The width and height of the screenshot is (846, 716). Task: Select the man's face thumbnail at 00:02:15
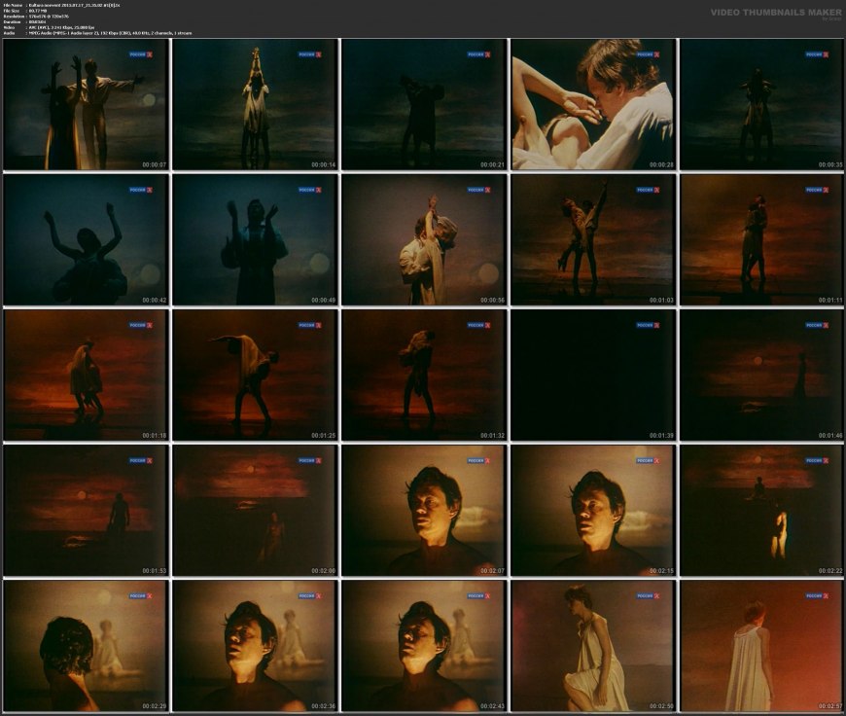[592, 511]
